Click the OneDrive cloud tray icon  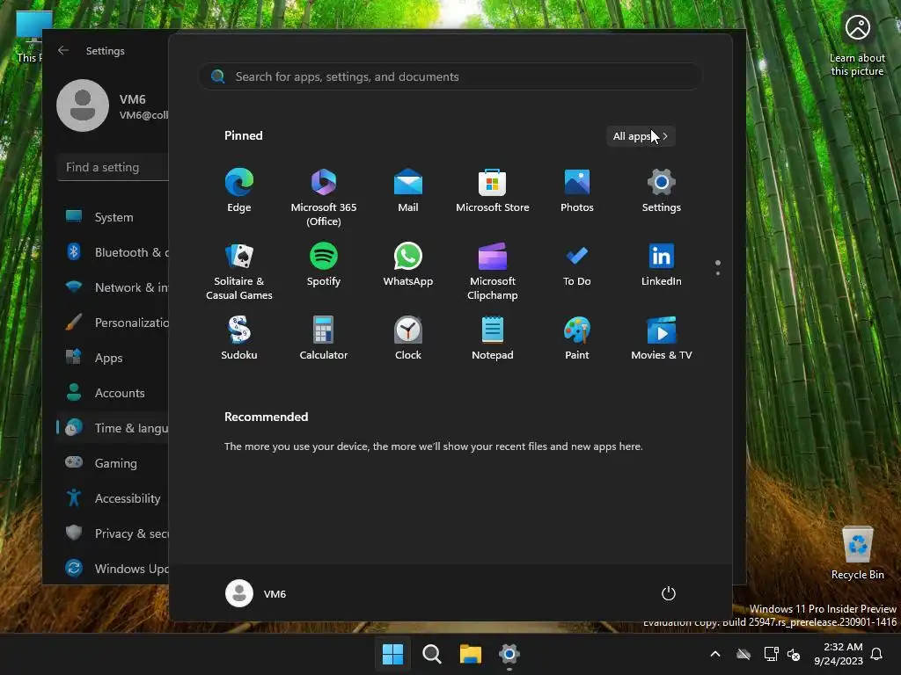(744, 654)
